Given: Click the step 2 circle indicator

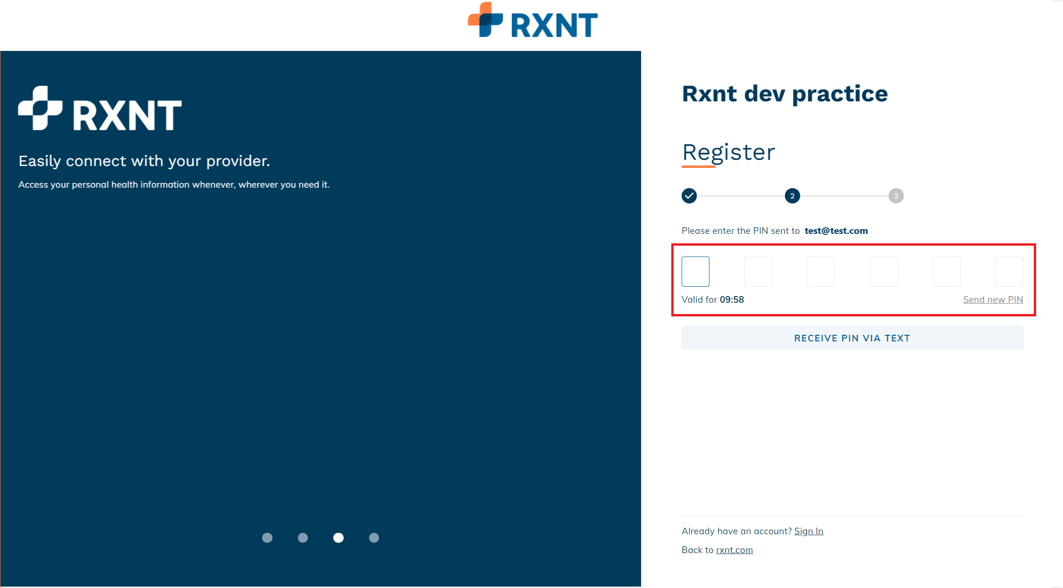Looking at the screenshot, I should click(792, 196).
